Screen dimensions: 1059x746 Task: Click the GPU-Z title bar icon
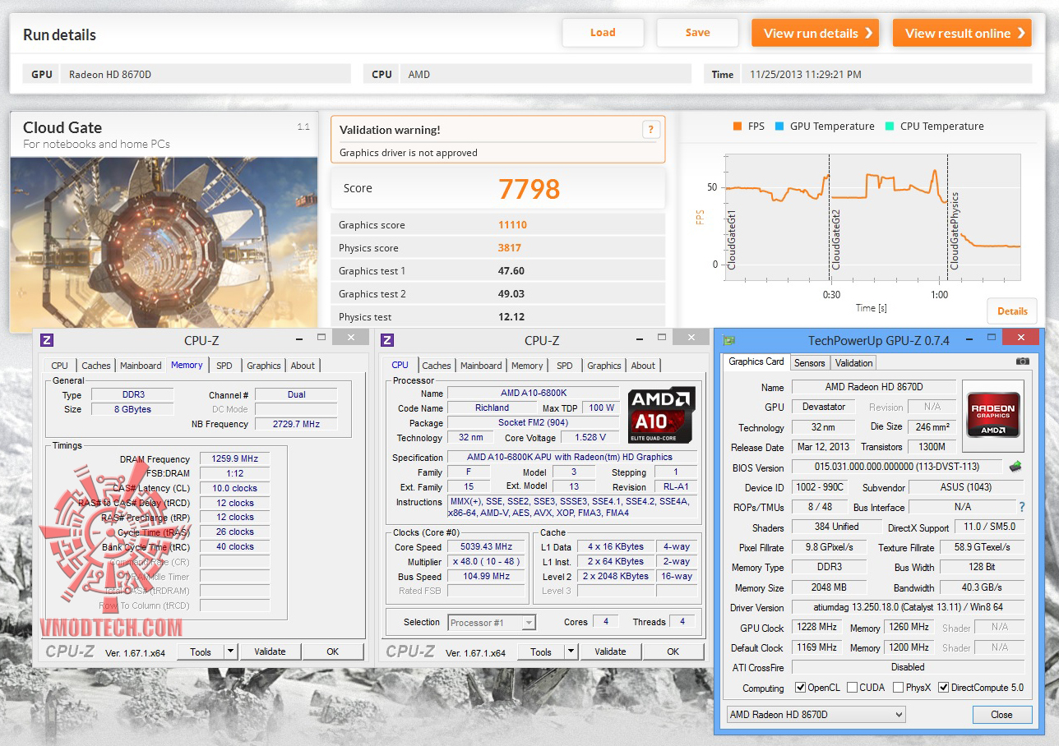(x=728, y=340)
